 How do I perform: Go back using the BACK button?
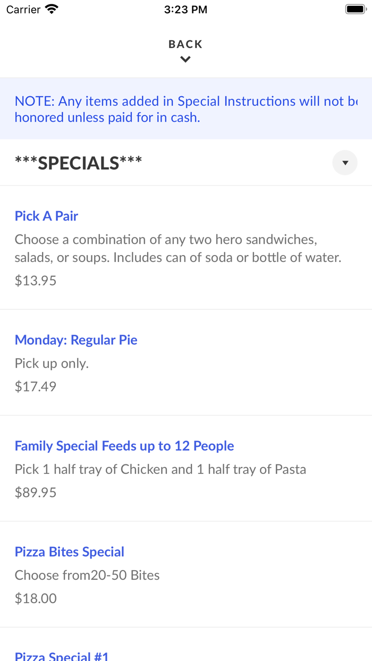pos(185,44)
